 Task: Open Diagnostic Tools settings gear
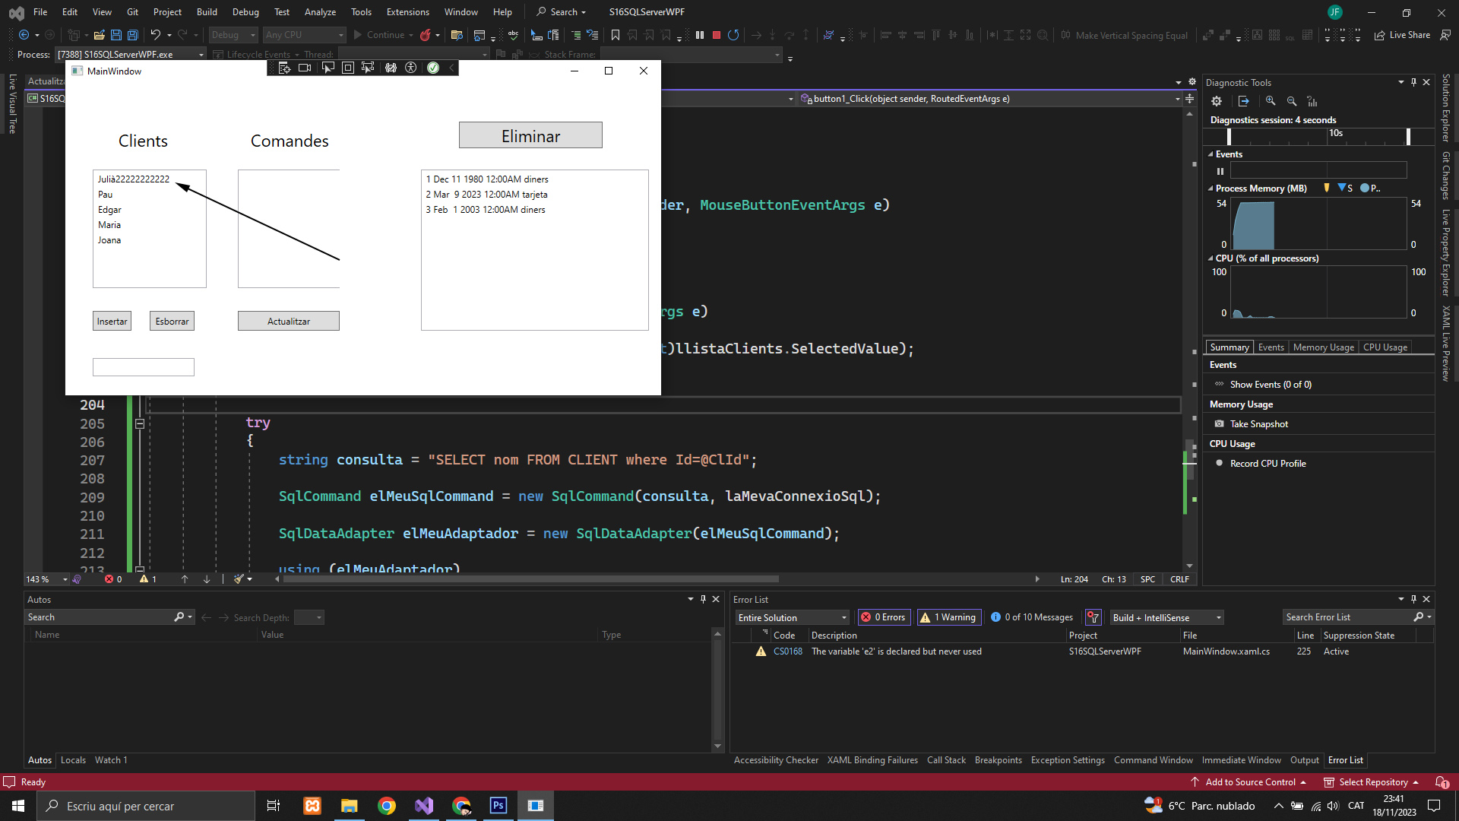coord(1217,101)
